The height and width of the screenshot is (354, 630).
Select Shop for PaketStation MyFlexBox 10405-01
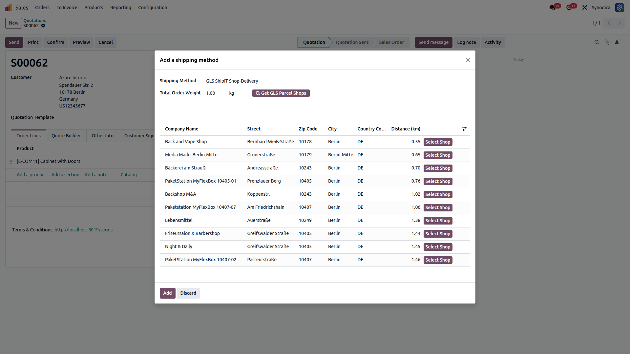[x=438, y=181]
